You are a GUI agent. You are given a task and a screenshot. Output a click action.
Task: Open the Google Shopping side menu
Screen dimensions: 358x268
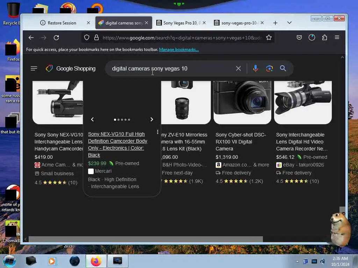(x=34, y=68)
